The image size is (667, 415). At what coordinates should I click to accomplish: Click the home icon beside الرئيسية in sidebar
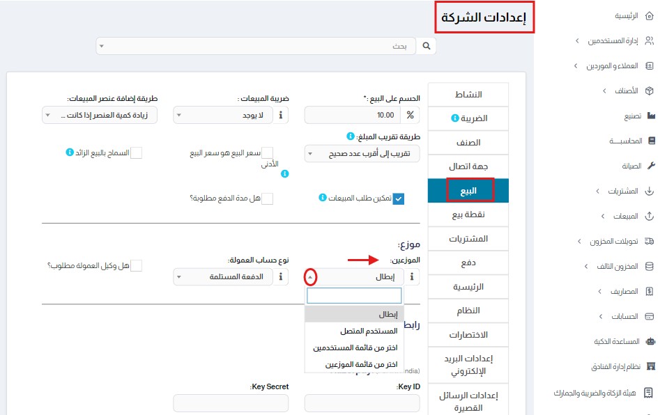pyautogui.click(x=649, y=16)
